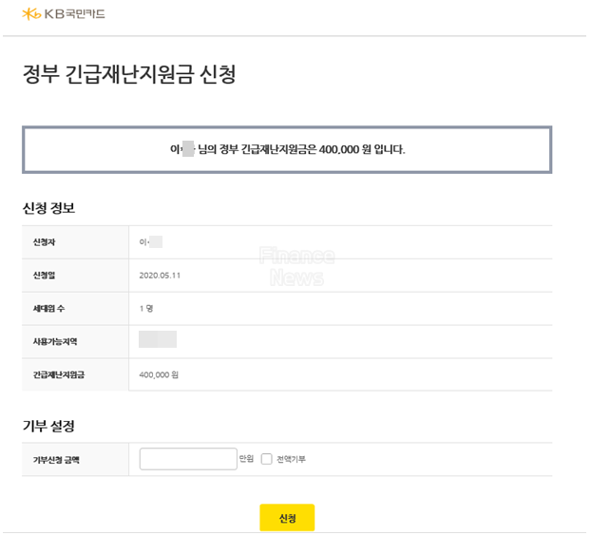Click the page title 정부 긴급재난지원금 신청
This screenshot has height=535, width=591.
pyautogui.click(x=129, y=74)
